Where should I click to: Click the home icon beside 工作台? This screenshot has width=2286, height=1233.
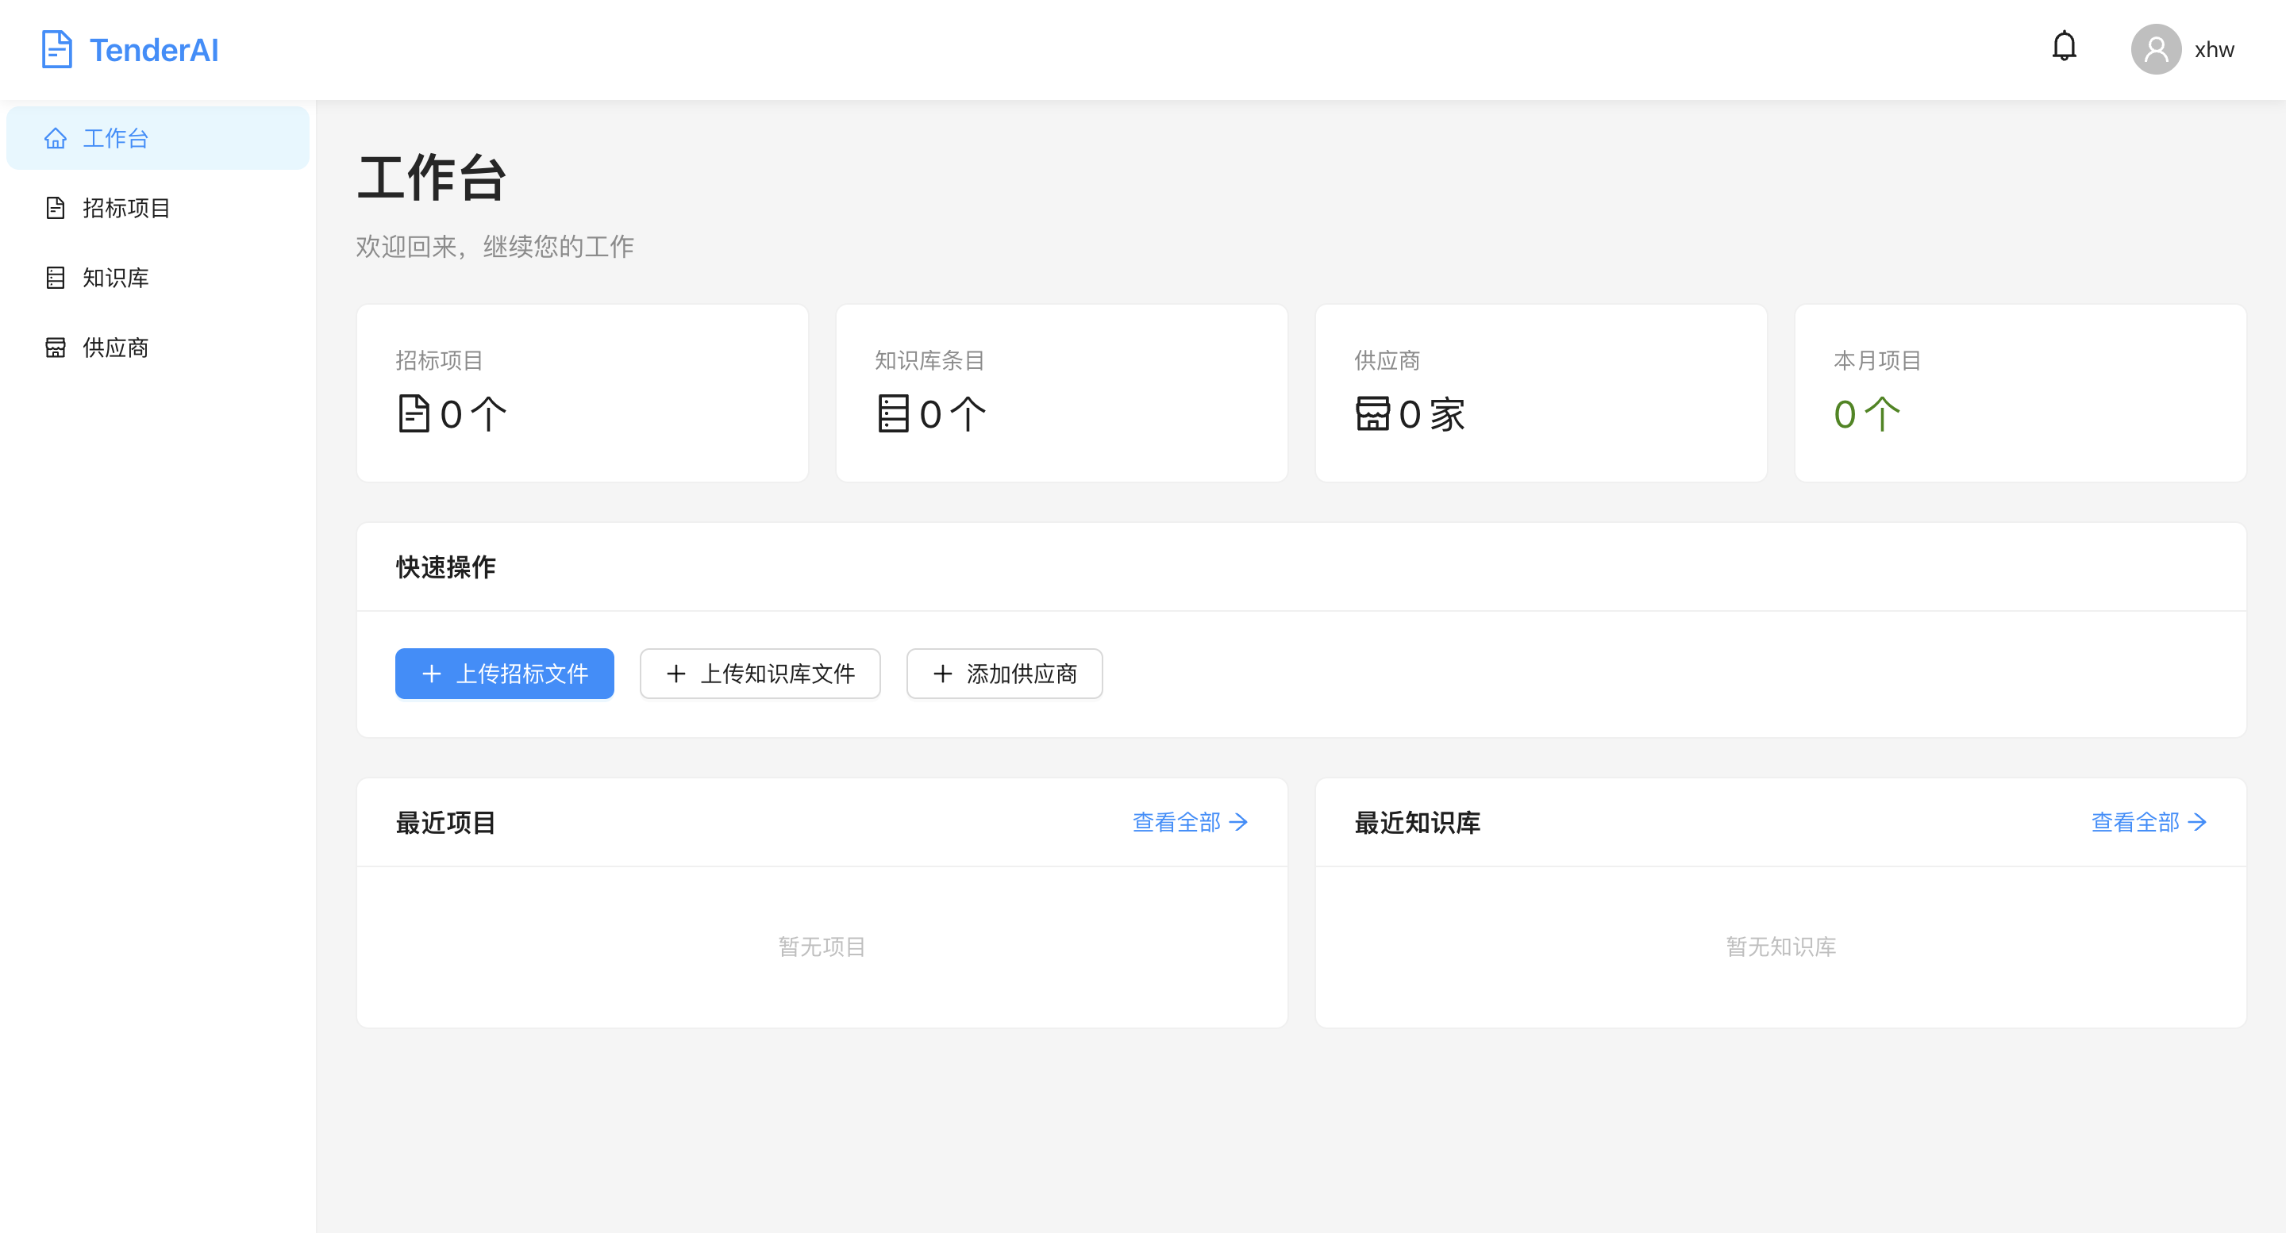click(55, 138)
